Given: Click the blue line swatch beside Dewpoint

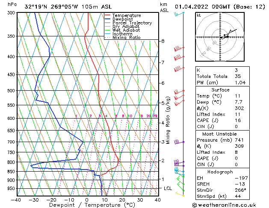Looking at the screenshot, I should (108, 19).
